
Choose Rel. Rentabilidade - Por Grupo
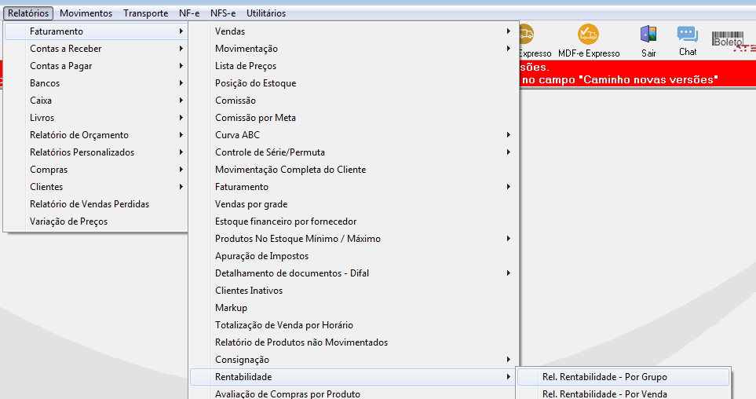pyautogui.click(x=623, y=377)
